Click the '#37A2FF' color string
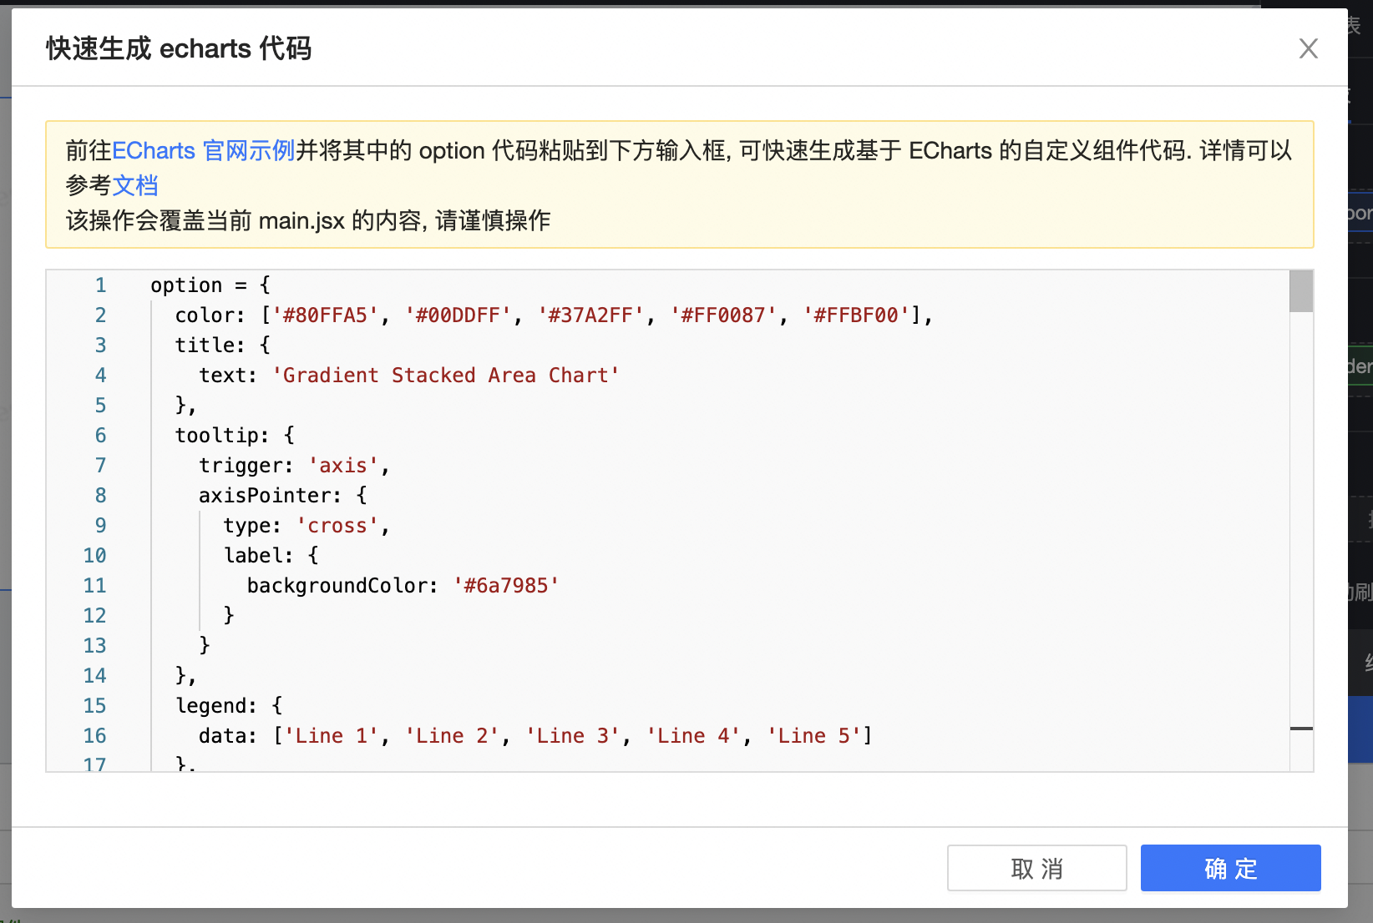This screenshot has height=923, width=1373. click(590, 315)
